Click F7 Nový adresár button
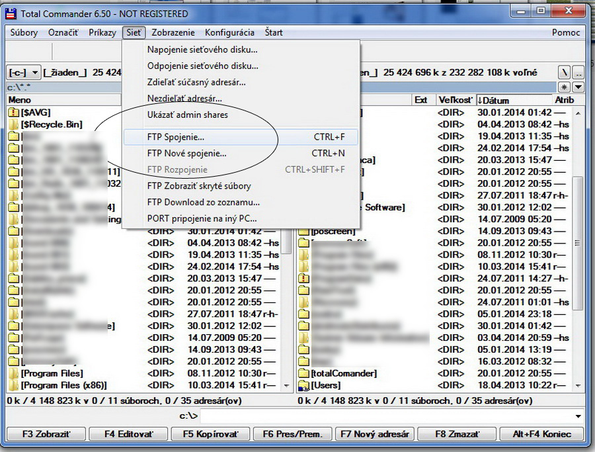Image resolution: width=595 pixels, height=452 pixels. tap(375, 433)
